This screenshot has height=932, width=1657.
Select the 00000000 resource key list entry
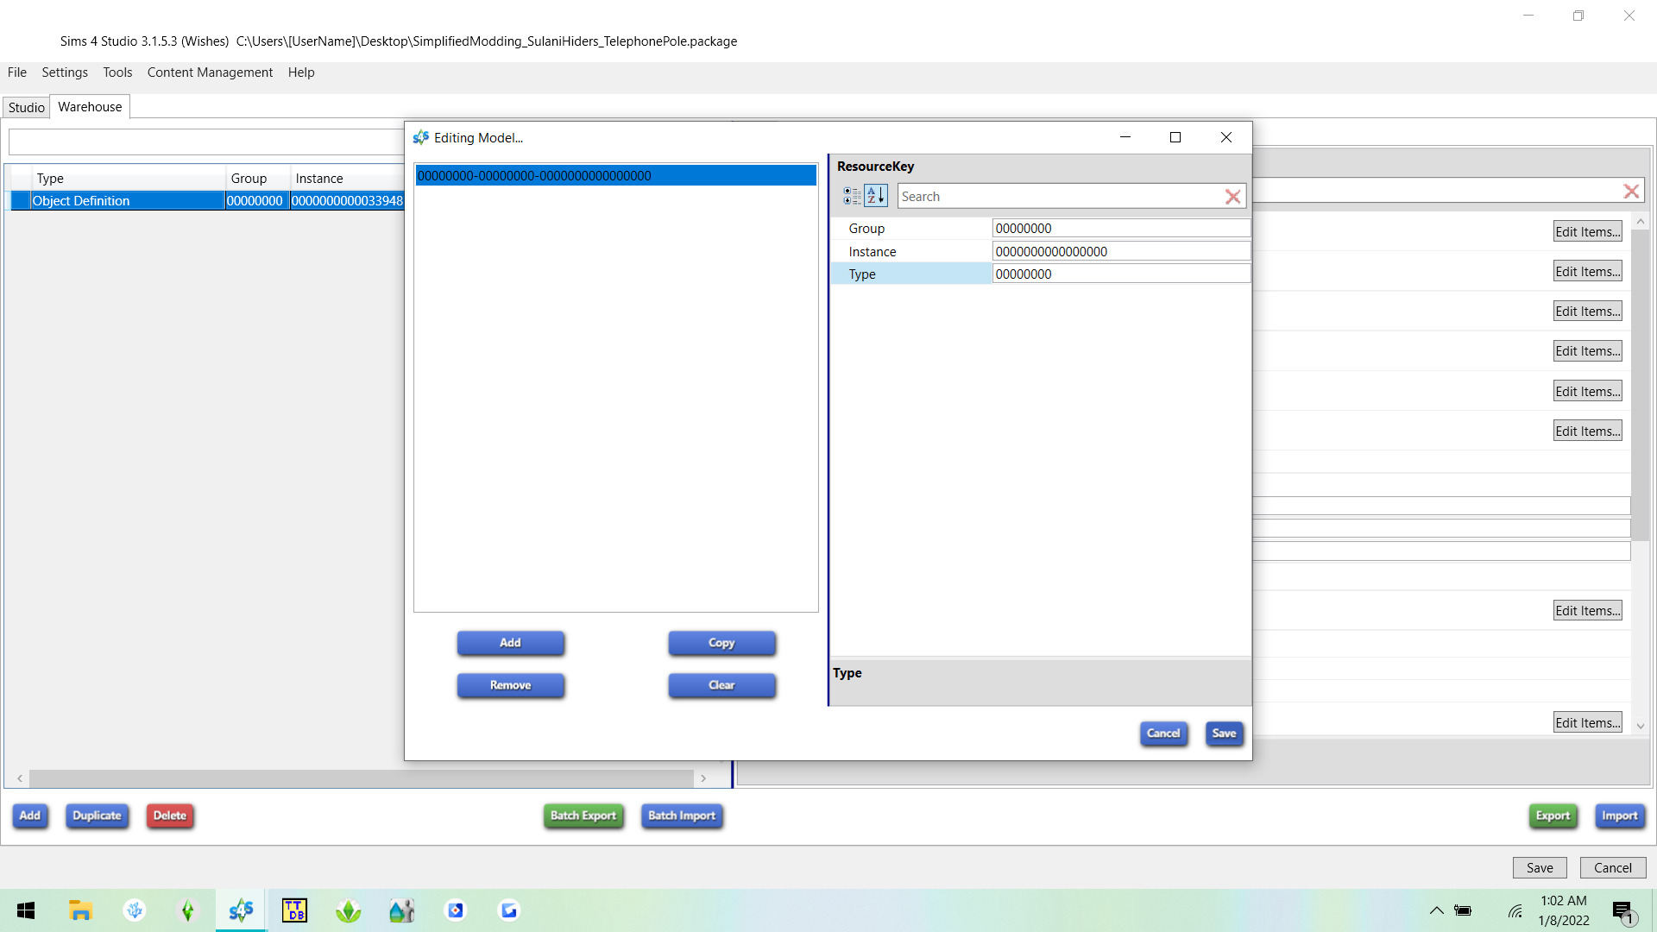point(615,175)
